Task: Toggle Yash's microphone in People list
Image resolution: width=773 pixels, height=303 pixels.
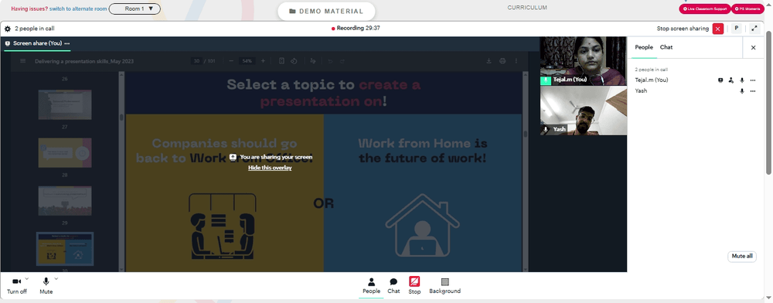Action: [742, 91]
